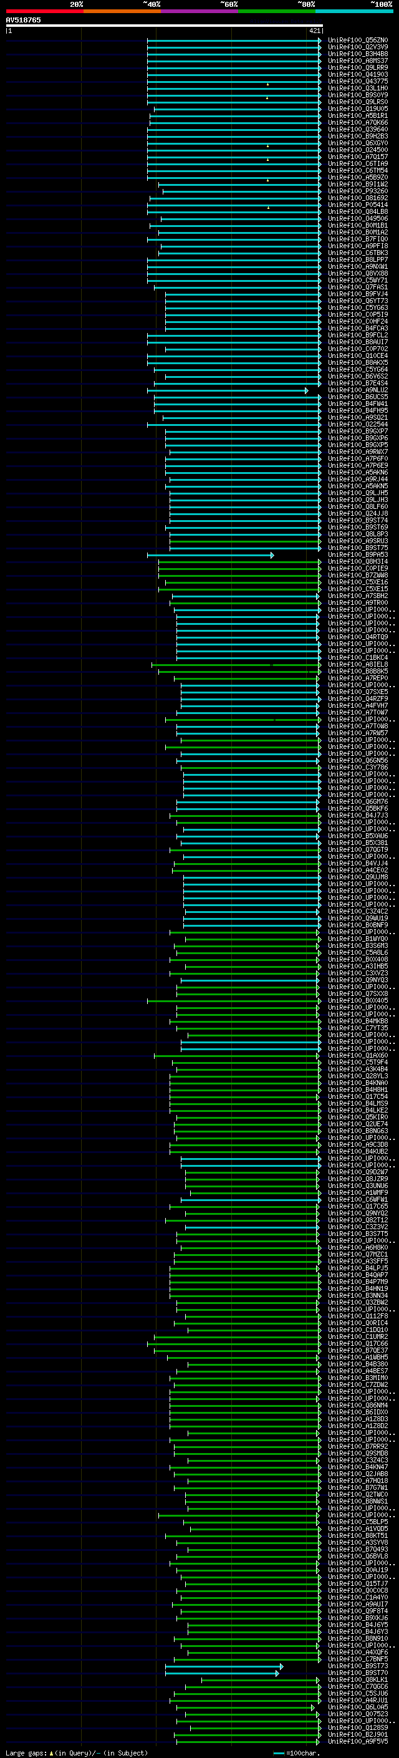Click hit label UniRef100_B9I1W2
Screen dimensions: 399x1758
(358, 184)
